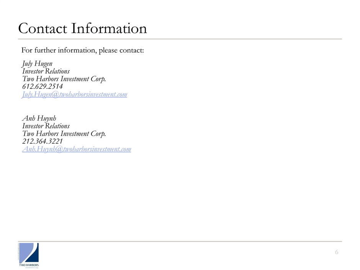Screen dimensions: 360x270
Task: Click July Hugen's email address link
Action: (75, 94)
